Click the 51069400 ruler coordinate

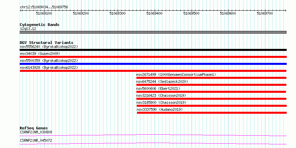[x=155, y=13]
